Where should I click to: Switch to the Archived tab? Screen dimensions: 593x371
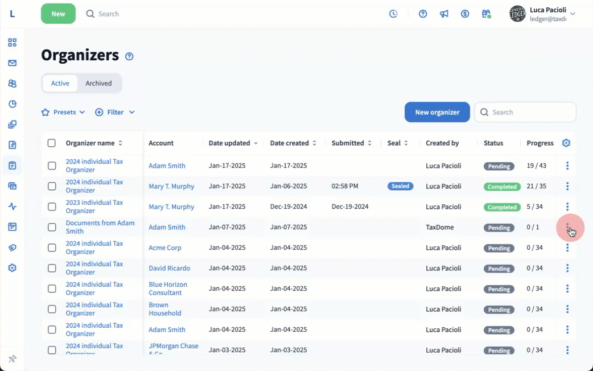pyautogui.click(x=98, y=83)
